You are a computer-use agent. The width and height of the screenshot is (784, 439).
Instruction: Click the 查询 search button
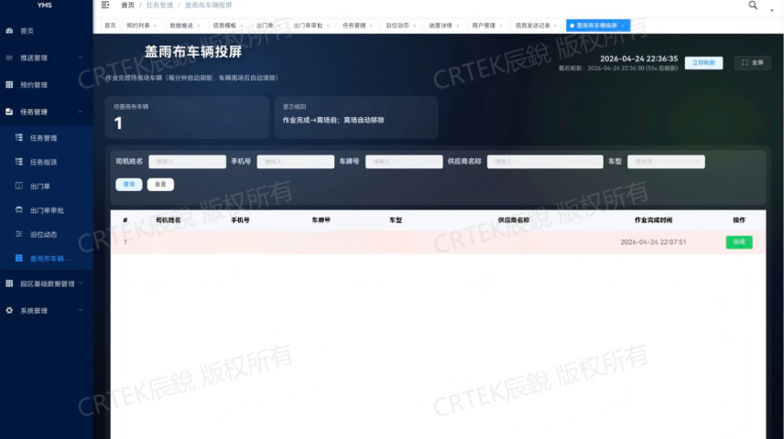point(129,185)
